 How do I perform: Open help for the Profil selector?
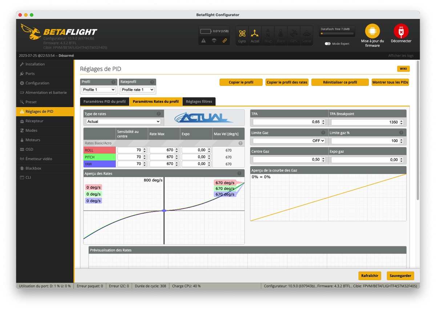[113, 82]
